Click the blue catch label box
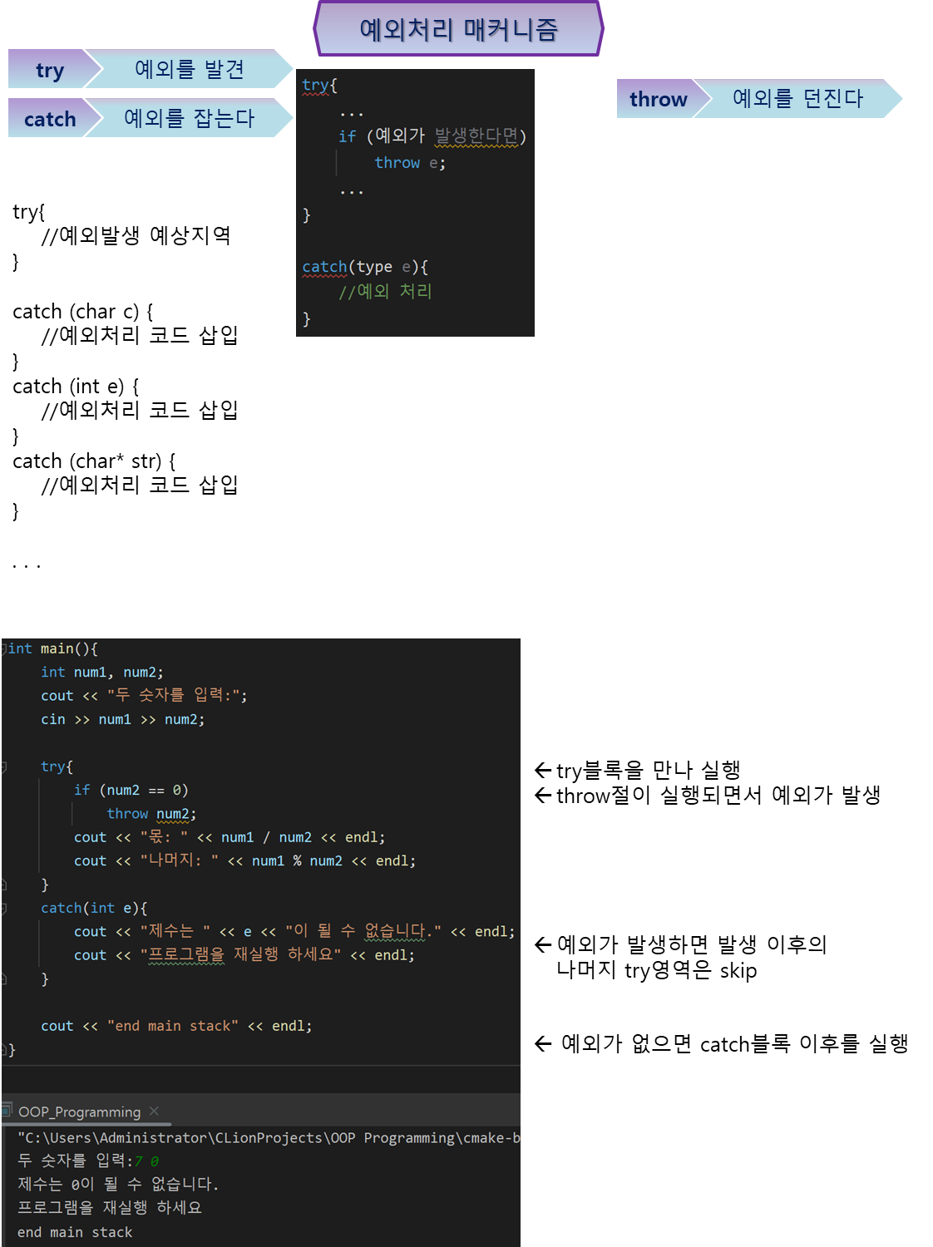 (x=50, y=119)
